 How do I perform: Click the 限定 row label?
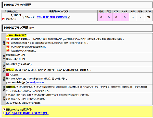(4, 70)
